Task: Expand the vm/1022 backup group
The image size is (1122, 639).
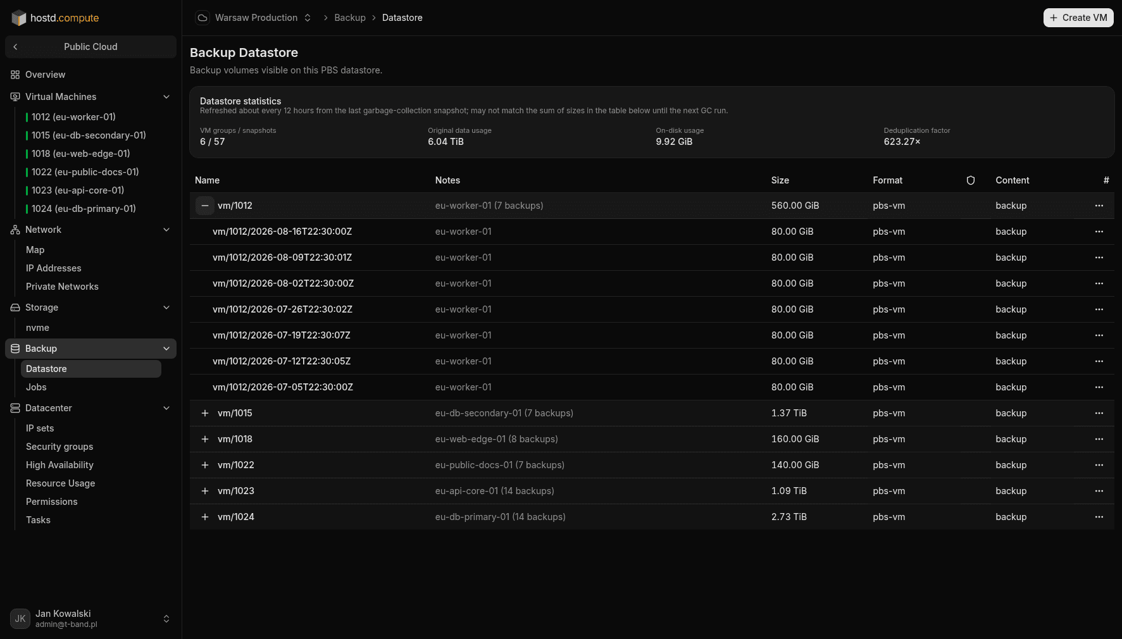Action: 205,465
